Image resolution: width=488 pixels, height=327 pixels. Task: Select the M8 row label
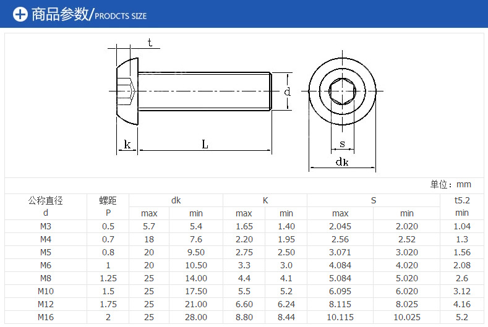[x=46, y=278]
